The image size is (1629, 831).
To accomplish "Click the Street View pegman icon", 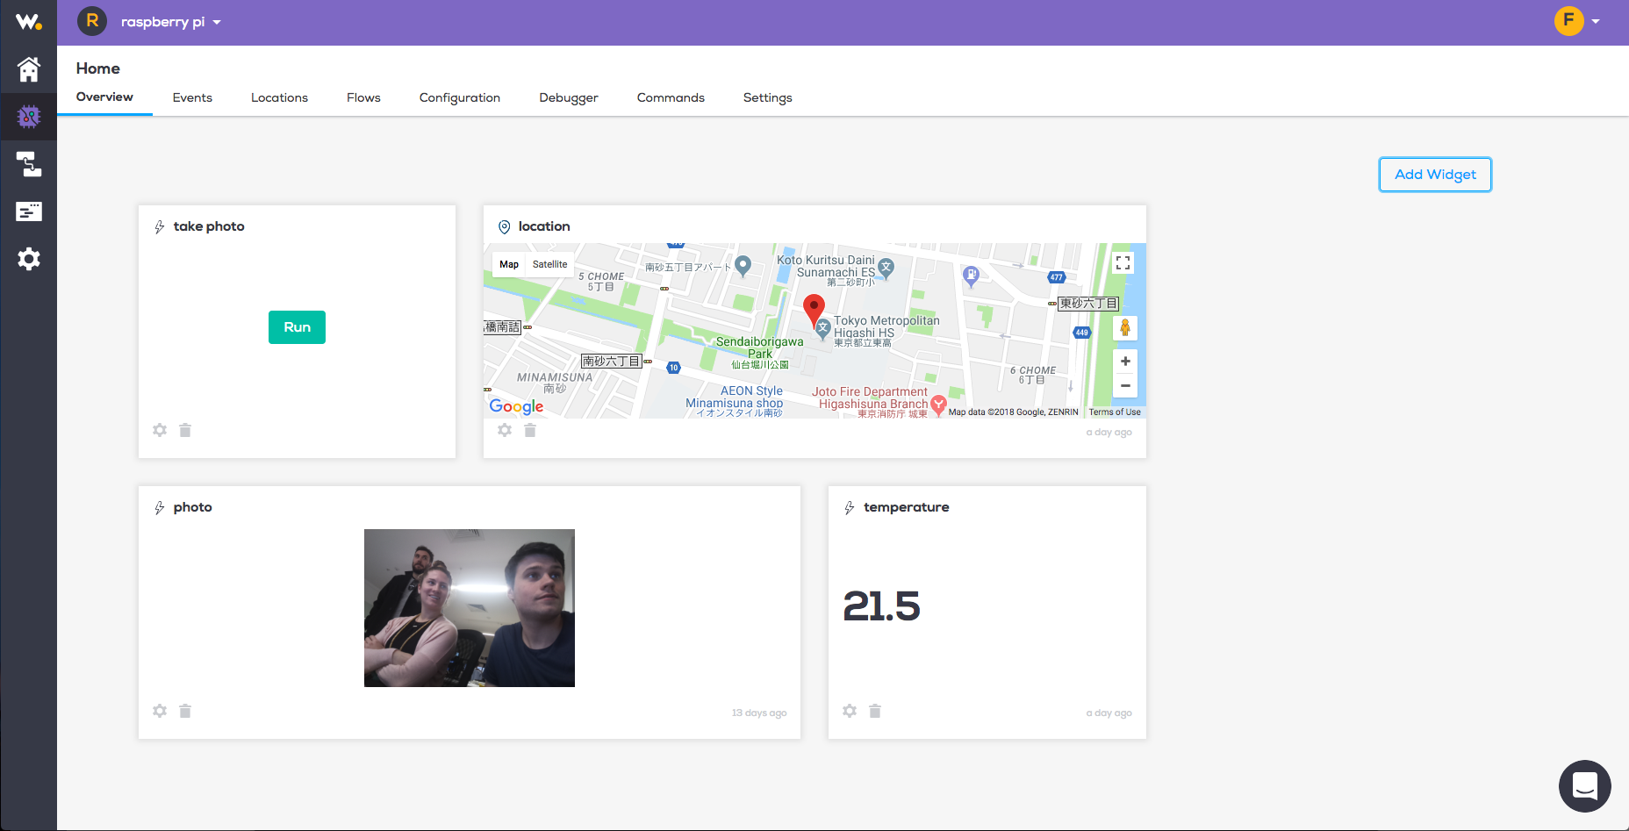I will (x=1125, y=328).
